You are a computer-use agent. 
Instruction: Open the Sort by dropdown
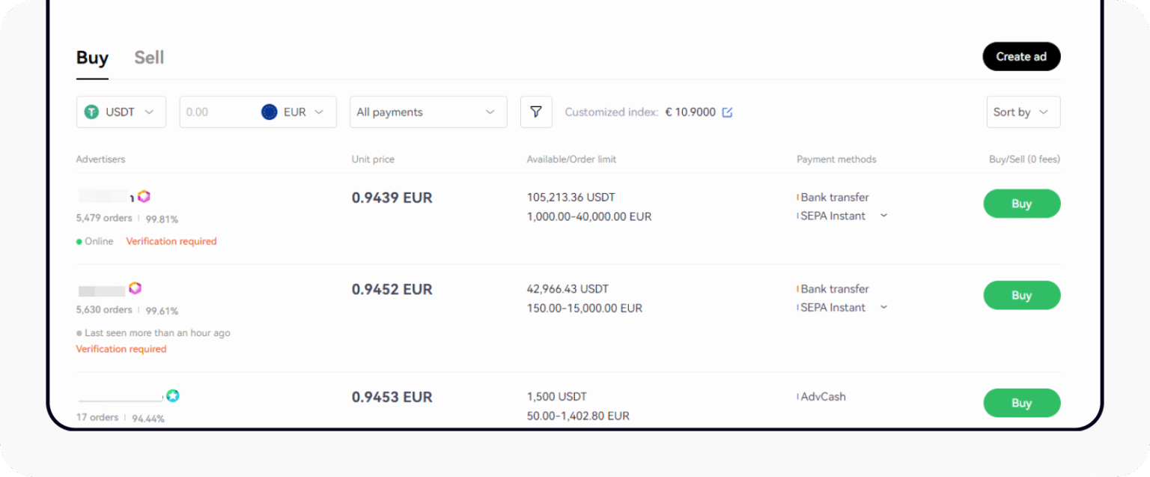tap(1023, 112)
